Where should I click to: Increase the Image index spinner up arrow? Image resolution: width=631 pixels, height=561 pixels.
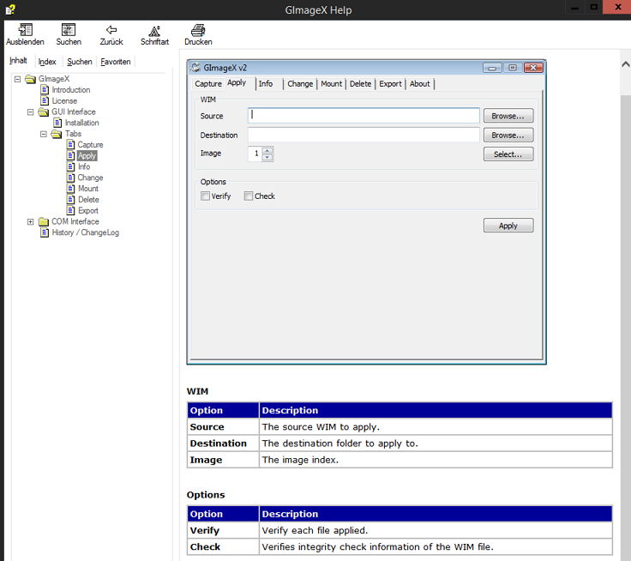267,150
